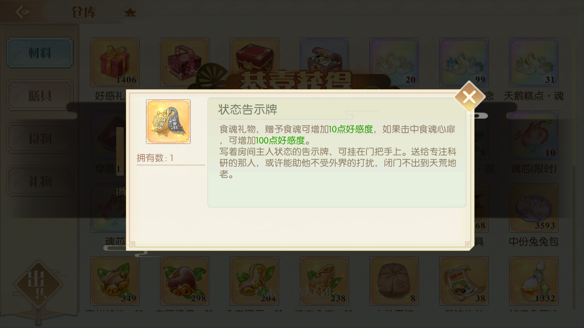Click the 出售 sell button
Viewport: 584px width, 328px height.
(x=38, y=285)
